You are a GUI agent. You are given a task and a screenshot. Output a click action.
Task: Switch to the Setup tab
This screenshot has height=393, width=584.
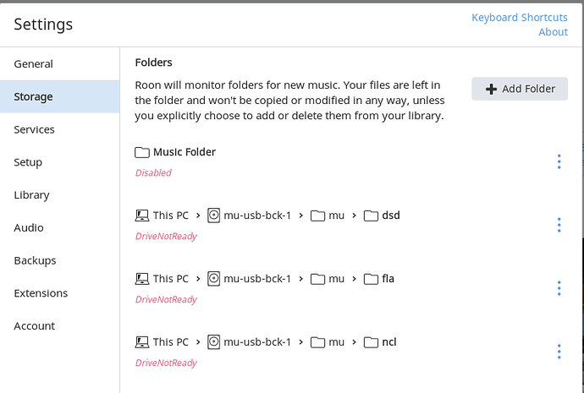59,162
